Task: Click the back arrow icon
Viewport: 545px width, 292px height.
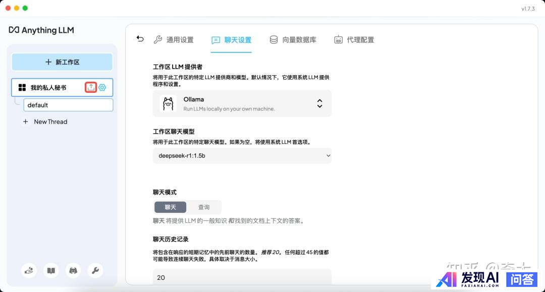Action: 140,39
